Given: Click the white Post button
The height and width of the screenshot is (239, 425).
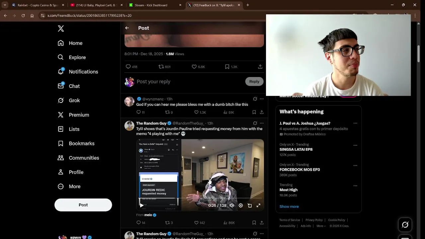Looking at the screenshot, I should click(83, 205).
